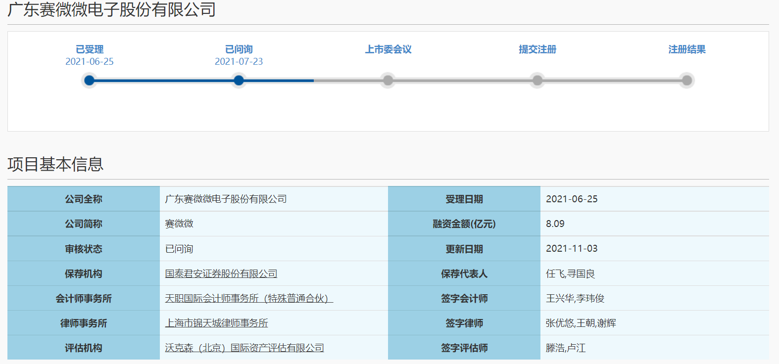Click the 任飞,寻国良 representatives value

pyautogui.click(x=570, y=273)
